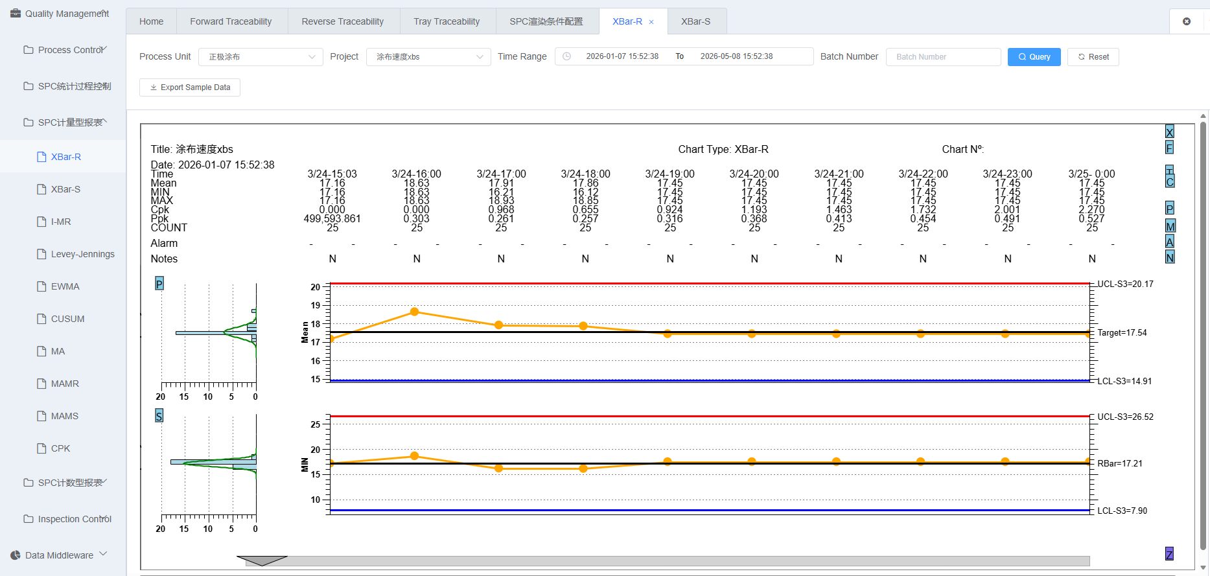Screen dimensions: 1210x576
Task: Switch to Reverse Traceability tab
Action: point(343,21)
